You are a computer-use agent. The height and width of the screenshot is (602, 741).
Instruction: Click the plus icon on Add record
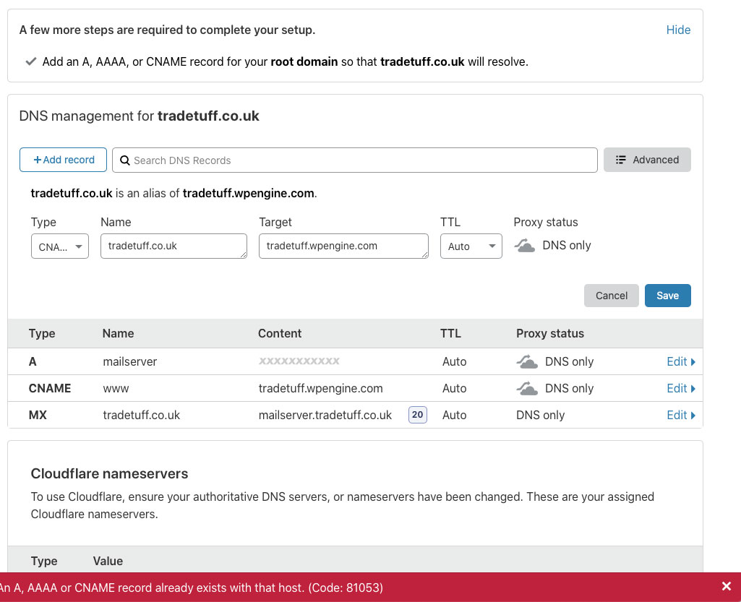pos(38,160)
